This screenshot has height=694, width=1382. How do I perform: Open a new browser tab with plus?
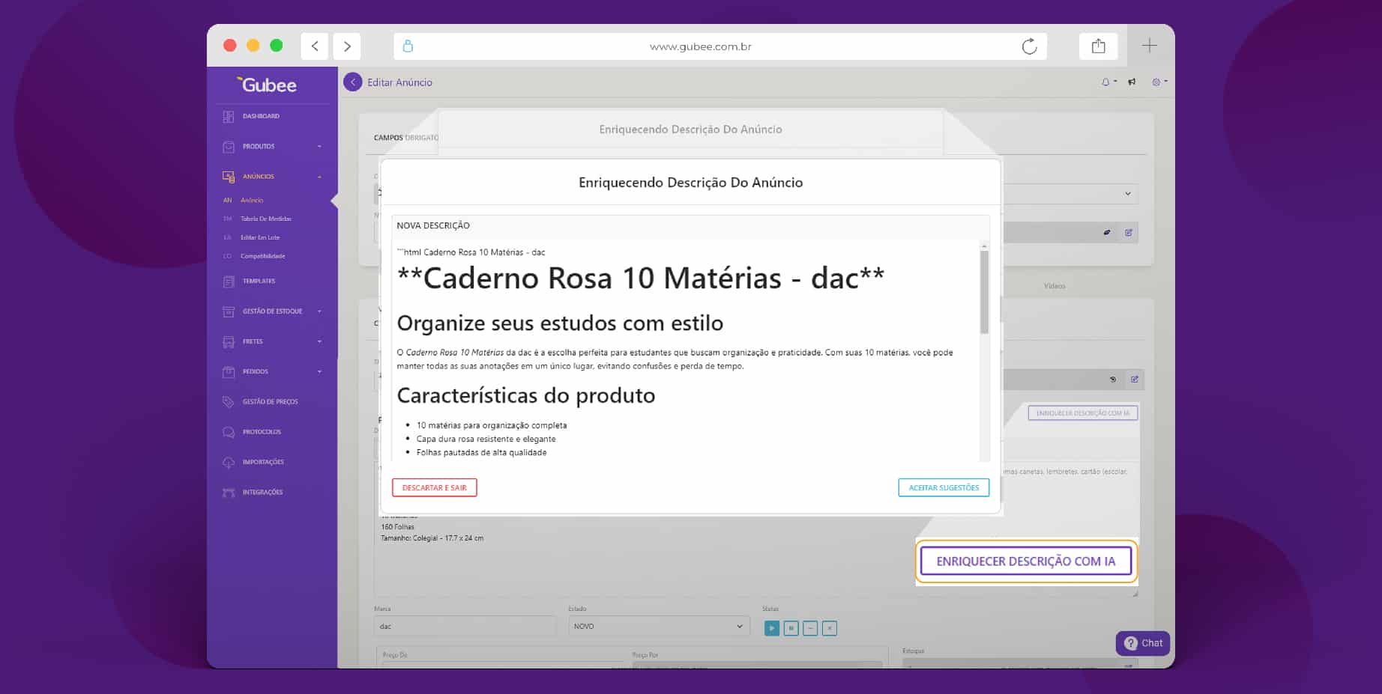pyautogui.click(x=1150, y=46)
